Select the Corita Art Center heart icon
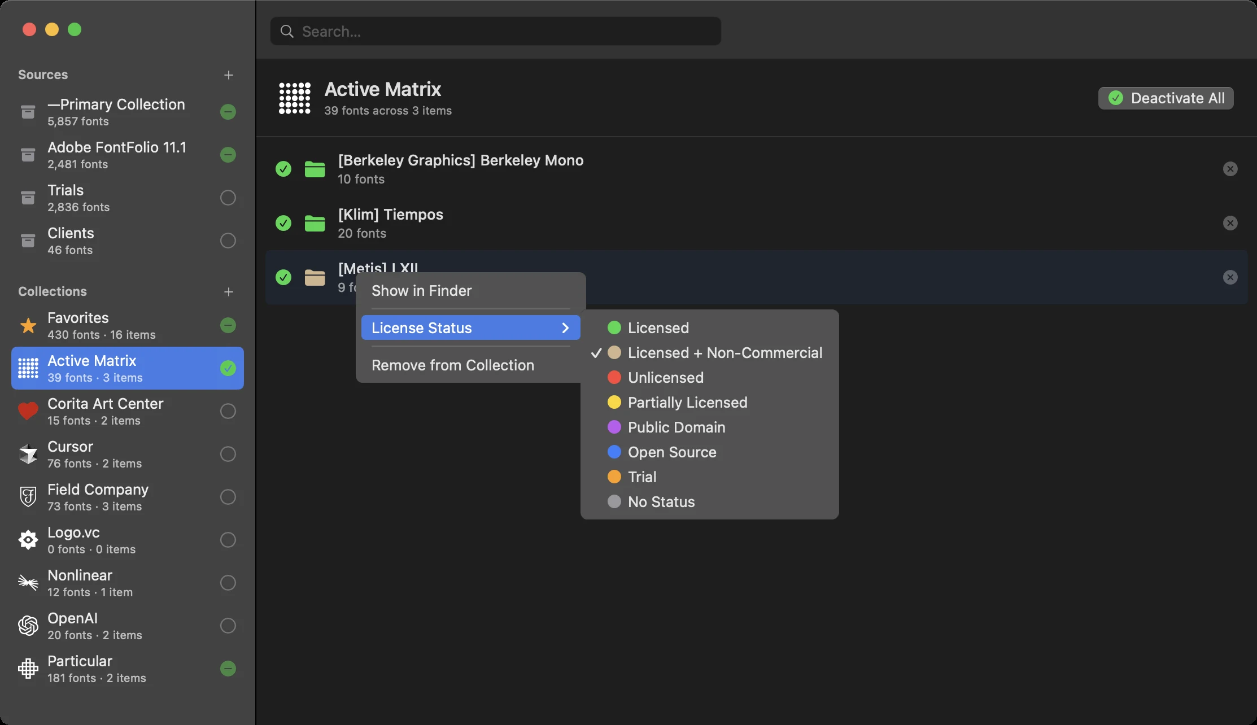Image resolution: width=1257 pixels, height=725 pixels. [x=28, y=412]
